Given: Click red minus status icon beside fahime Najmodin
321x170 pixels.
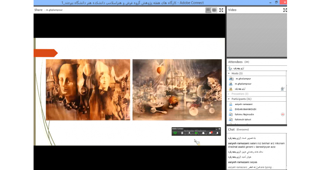Looking at the screenshot, I should (x=283, y=114).
